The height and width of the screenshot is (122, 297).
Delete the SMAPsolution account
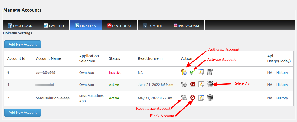(x=210, y=97)
